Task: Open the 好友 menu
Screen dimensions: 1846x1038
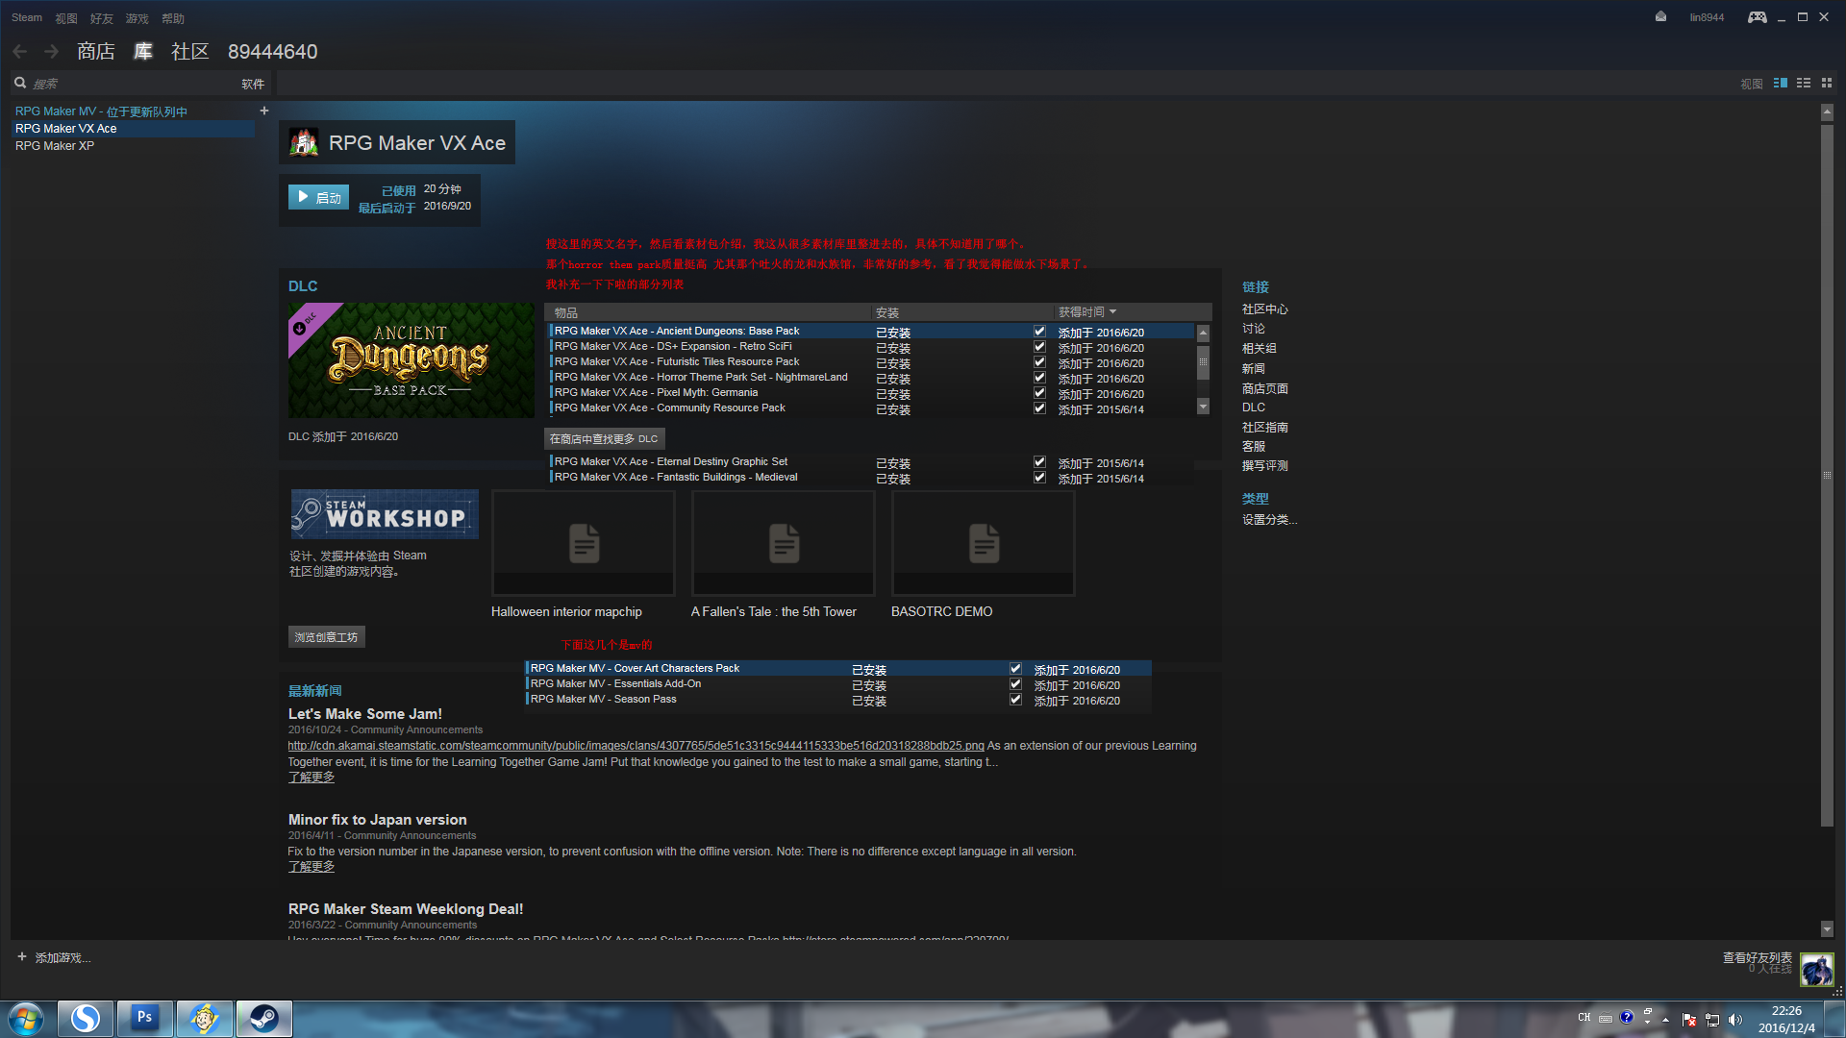Action: click(102, 18)
